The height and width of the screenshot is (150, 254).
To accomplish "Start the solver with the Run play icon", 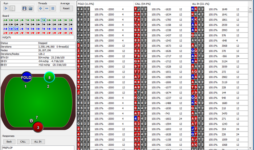I will point(6,8).
